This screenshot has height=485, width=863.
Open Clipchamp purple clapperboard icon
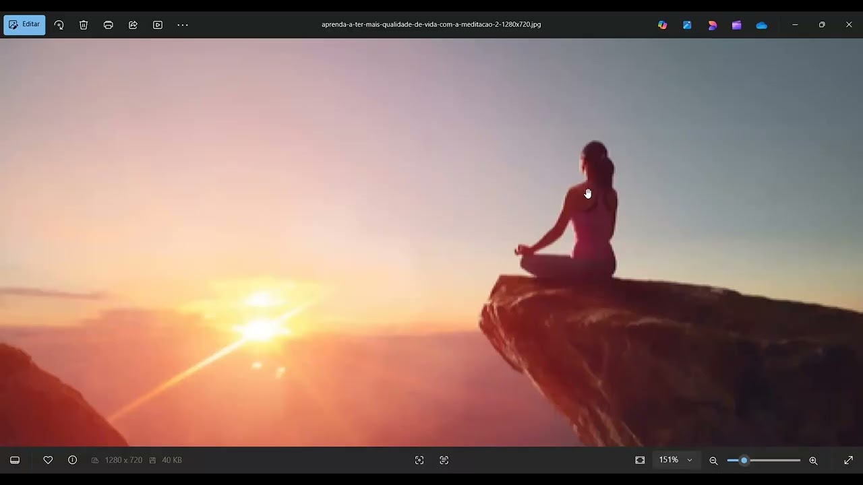(x=737, y=25)
